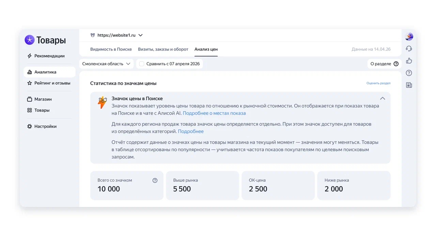Image resolution: width=436 pixels, height=241 pixels.
Task: Collapse the Значок цены в Поиске panel
Action: [x=383, y=99]
